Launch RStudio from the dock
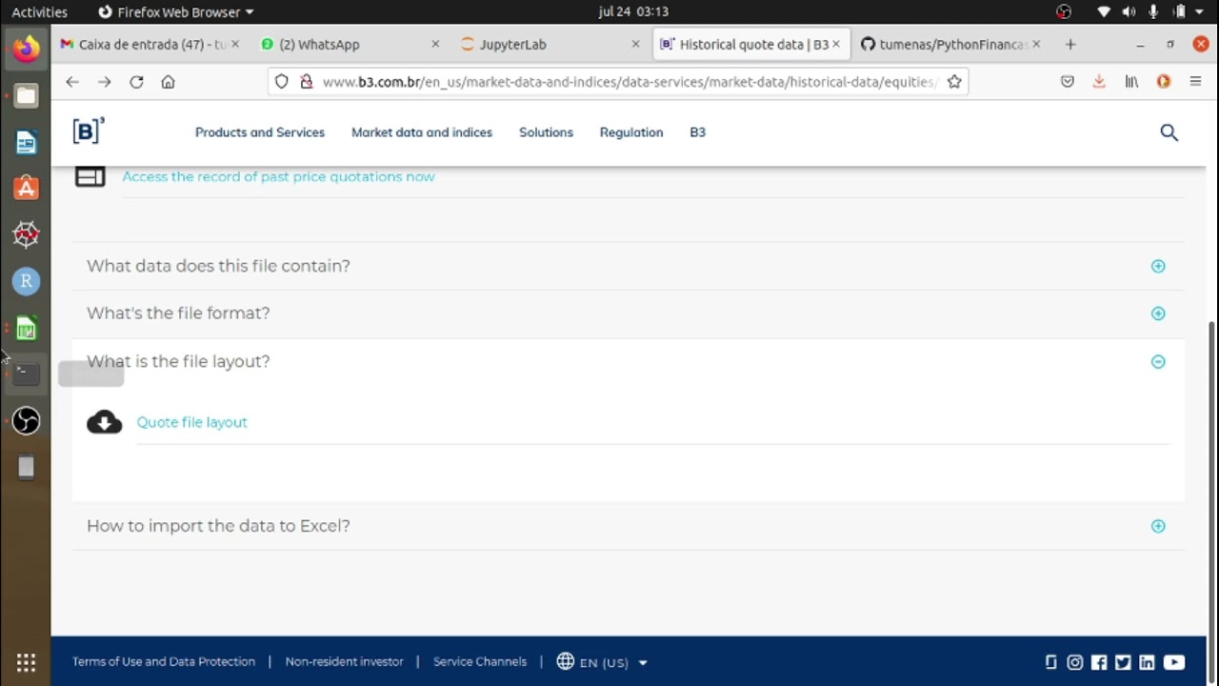 point(26,281)
